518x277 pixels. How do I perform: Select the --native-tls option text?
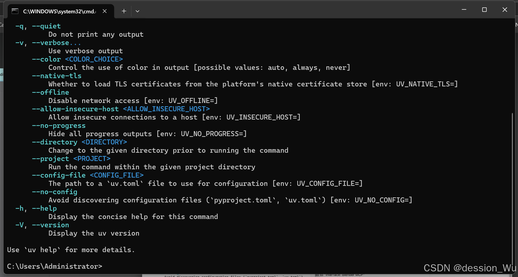(x=57, y=76)
